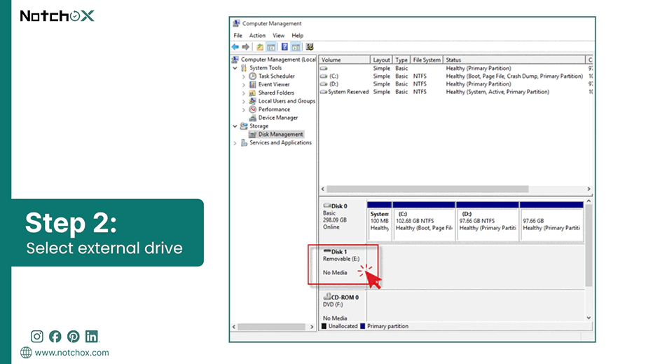
Task: Toggle Show/Hide Console Tree toolbar icon
Action: click(271, 47)
